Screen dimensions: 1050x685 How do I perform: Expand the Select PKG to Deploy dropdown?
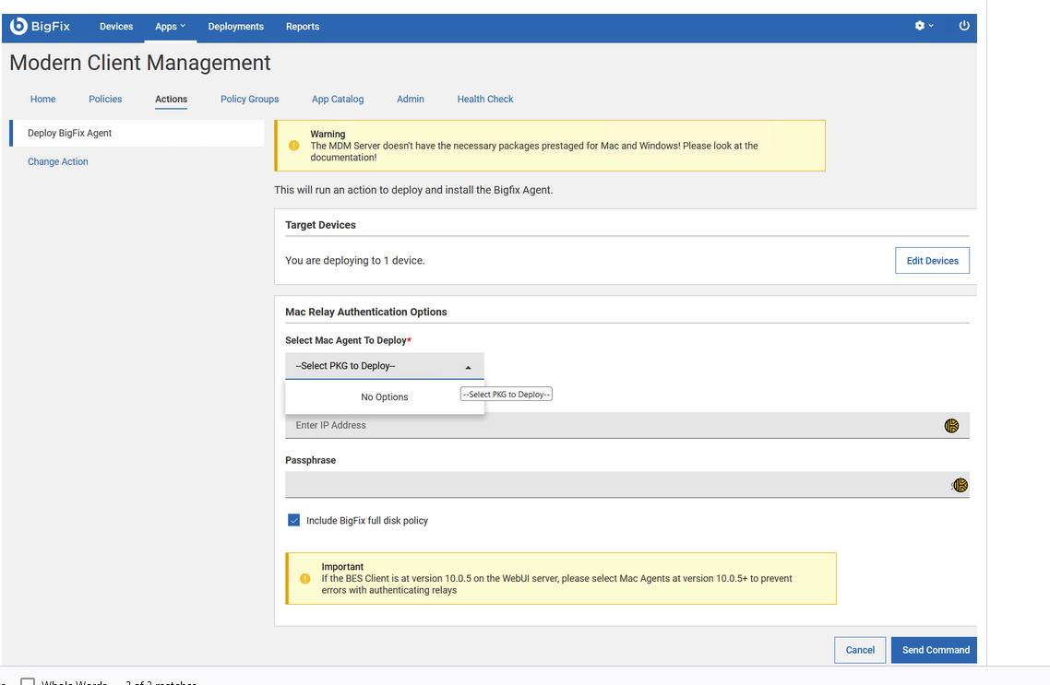coord(384,366)
